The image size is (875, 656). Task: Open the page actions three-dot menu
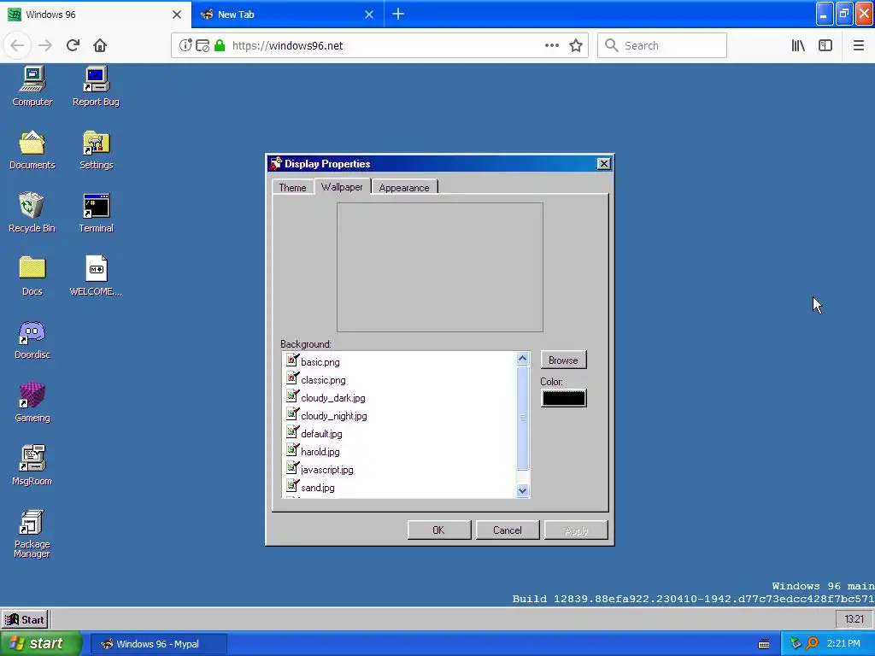(551, 46)
